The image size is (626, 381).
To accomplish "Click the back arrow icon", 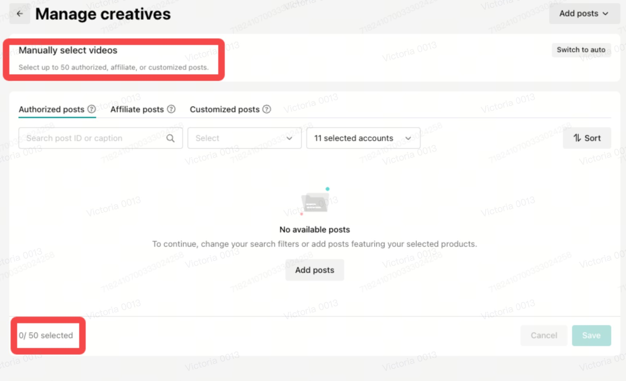I will pyautogui.click(x=20, y=14).
